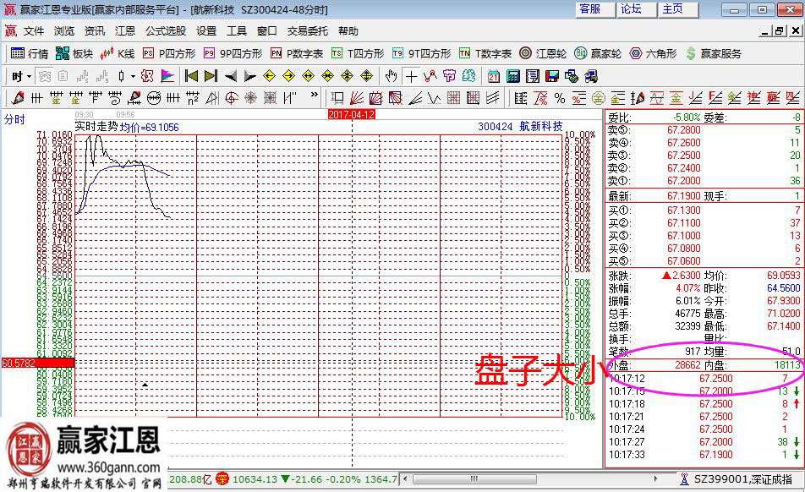
Task: Click the calendar icon in the toolbar
Action: (493, 75)
